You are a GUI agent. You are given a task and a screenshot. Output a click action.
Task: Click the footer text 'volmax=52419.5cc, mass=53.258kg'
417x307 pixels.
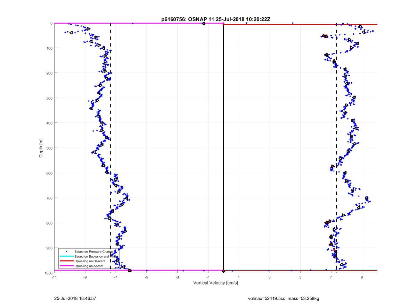click(x=284, y=298)
